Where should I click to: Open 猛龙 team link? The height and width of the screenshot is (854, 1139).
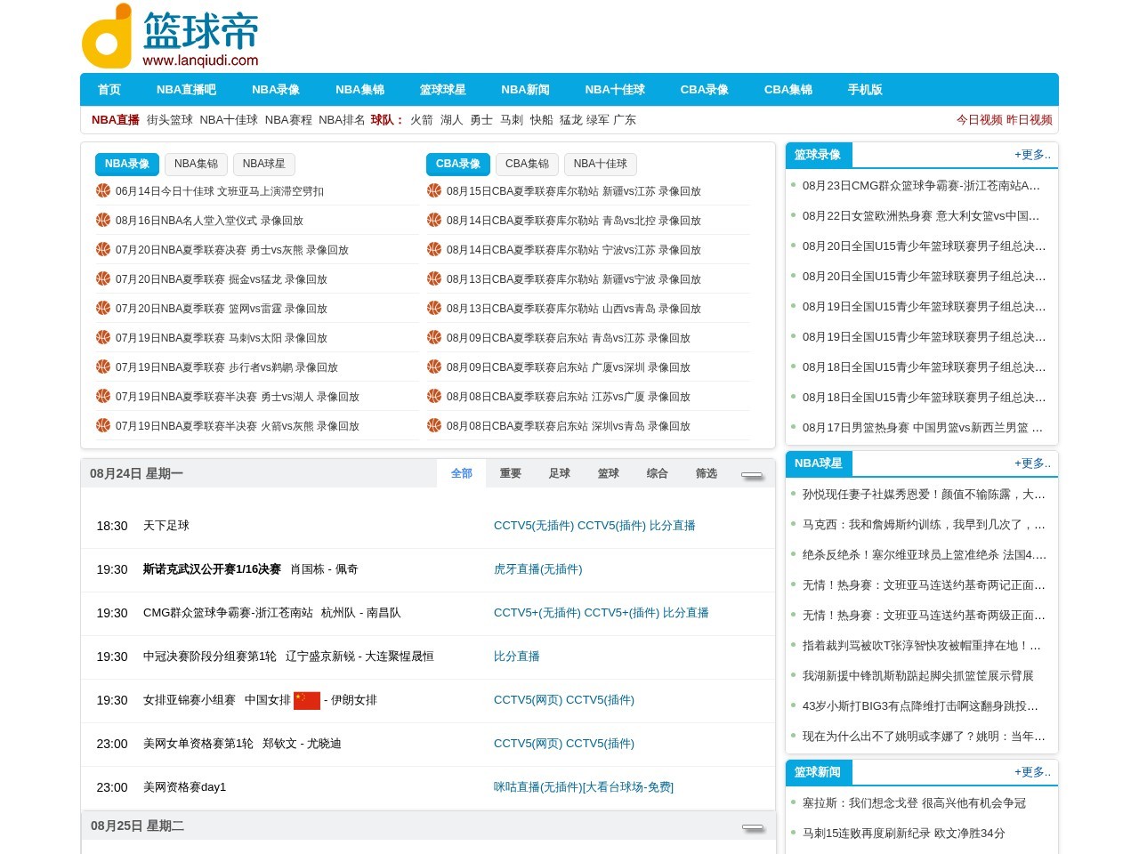[571, 120]
